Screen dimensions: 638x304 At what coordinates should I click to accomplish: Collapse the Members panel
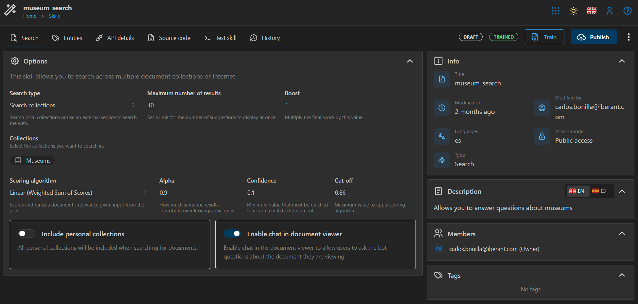[622, 233]
